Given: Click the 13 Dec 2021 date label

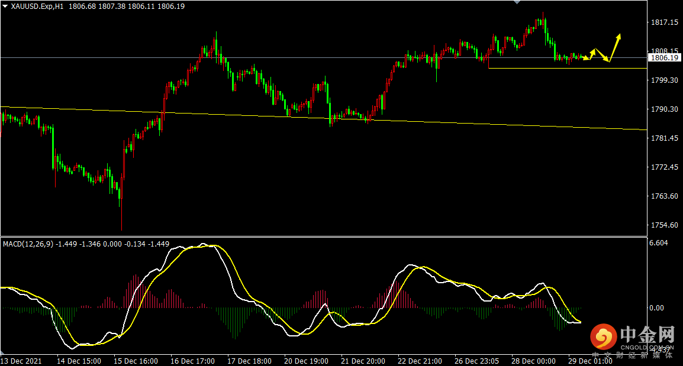Looking at the screenshot, I should point(21,361).
